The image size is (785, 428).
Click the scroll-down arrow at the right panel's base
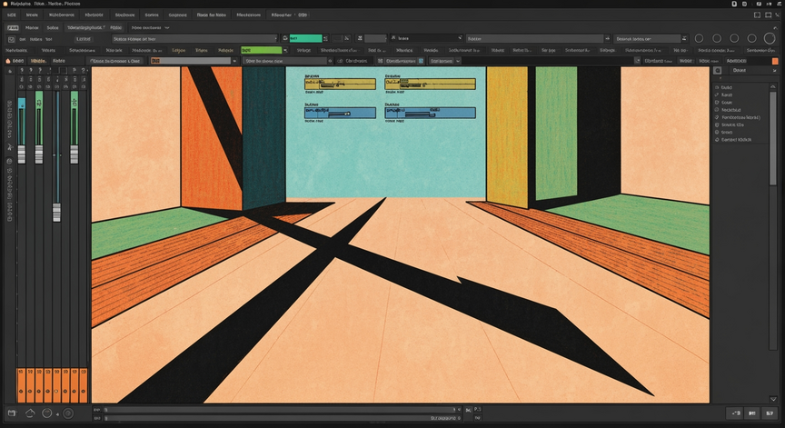(773, 399)
